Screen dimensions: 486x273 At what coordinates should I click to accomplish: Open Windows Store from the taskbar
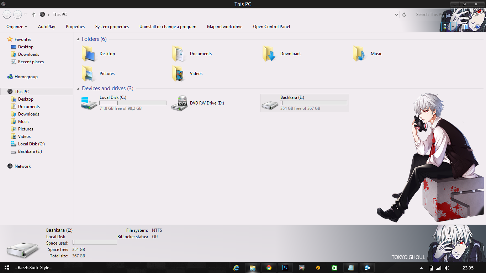coord(334,268)
